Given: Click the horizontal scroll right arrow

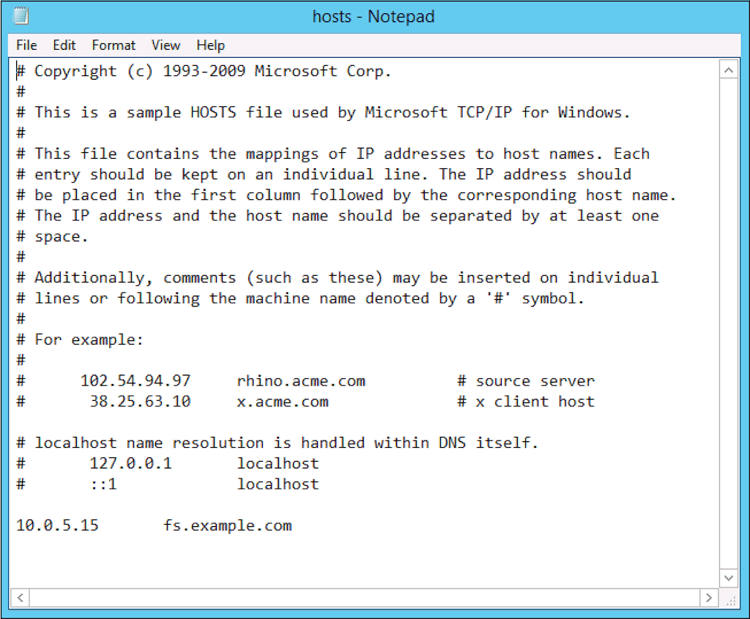Looking at the screenshot, I should [708, 598].
